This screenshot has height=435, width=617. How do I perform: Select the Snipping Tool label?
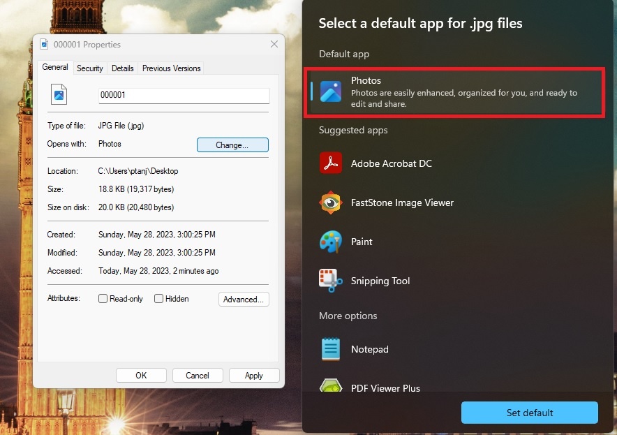click(380, 281)
